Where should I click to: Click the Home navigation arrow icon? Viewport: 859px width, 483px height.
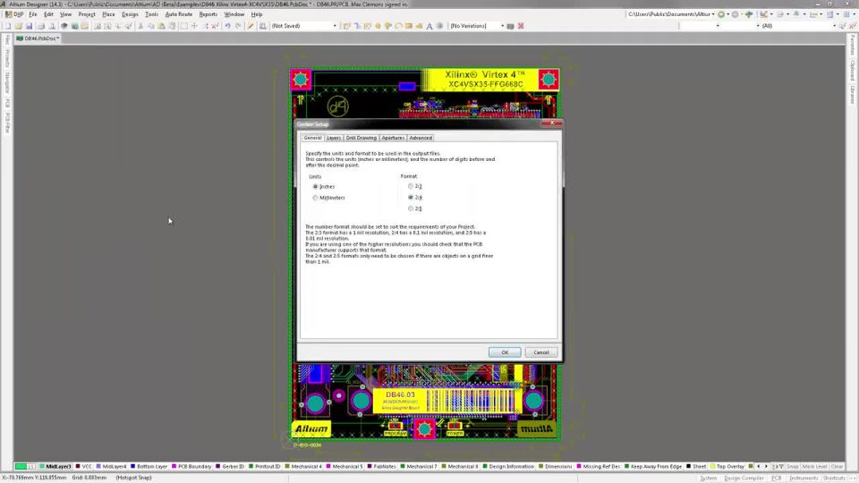[749, 14]
